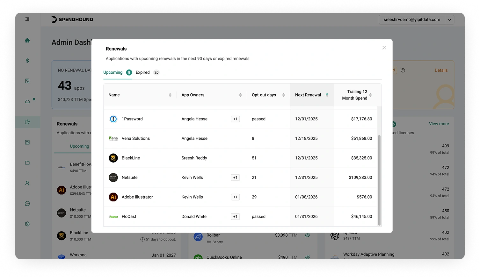The image size is (480, 277).
Task: Click the help question mark icon
Action: coord(403,70)
